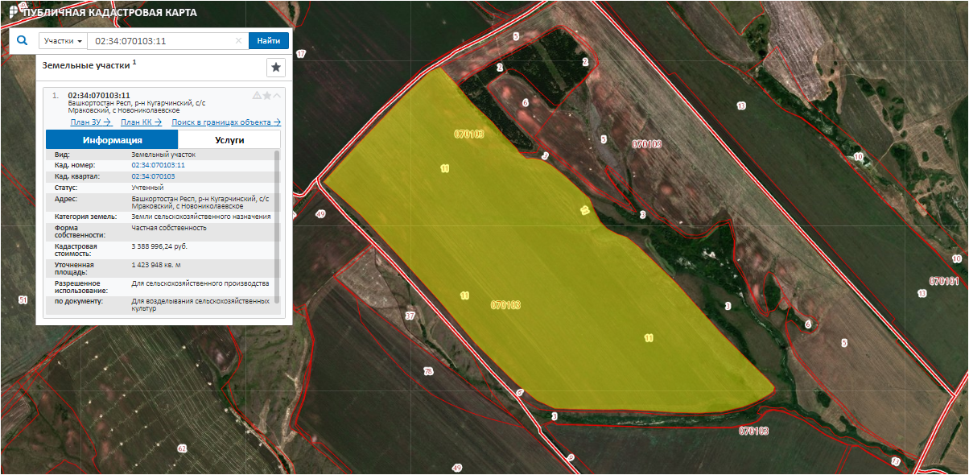Select the result title 02:34:070103:11

[99, 95]
